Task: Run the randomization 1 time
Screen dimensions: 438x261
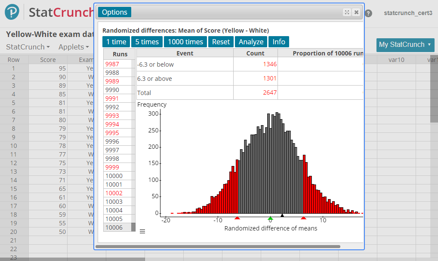Action: (116, 42)
